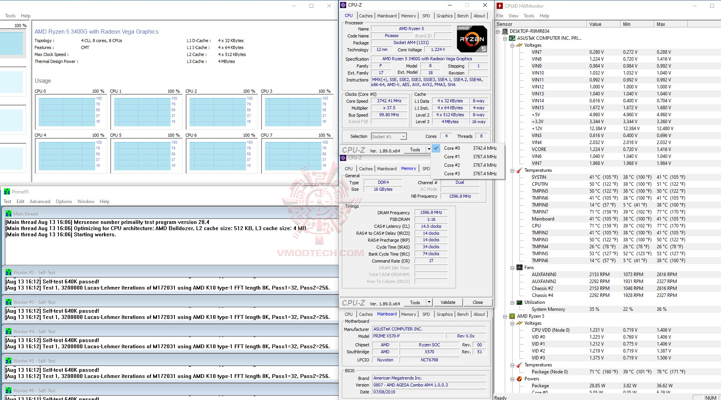Open the Test menu in Prime95

tap(7, 202)
